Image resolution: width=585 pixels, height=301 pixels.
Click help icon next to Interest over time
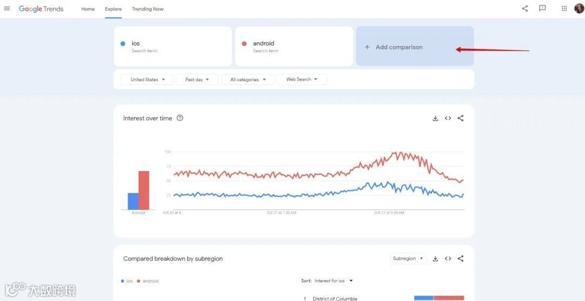[x=180, y=118]
